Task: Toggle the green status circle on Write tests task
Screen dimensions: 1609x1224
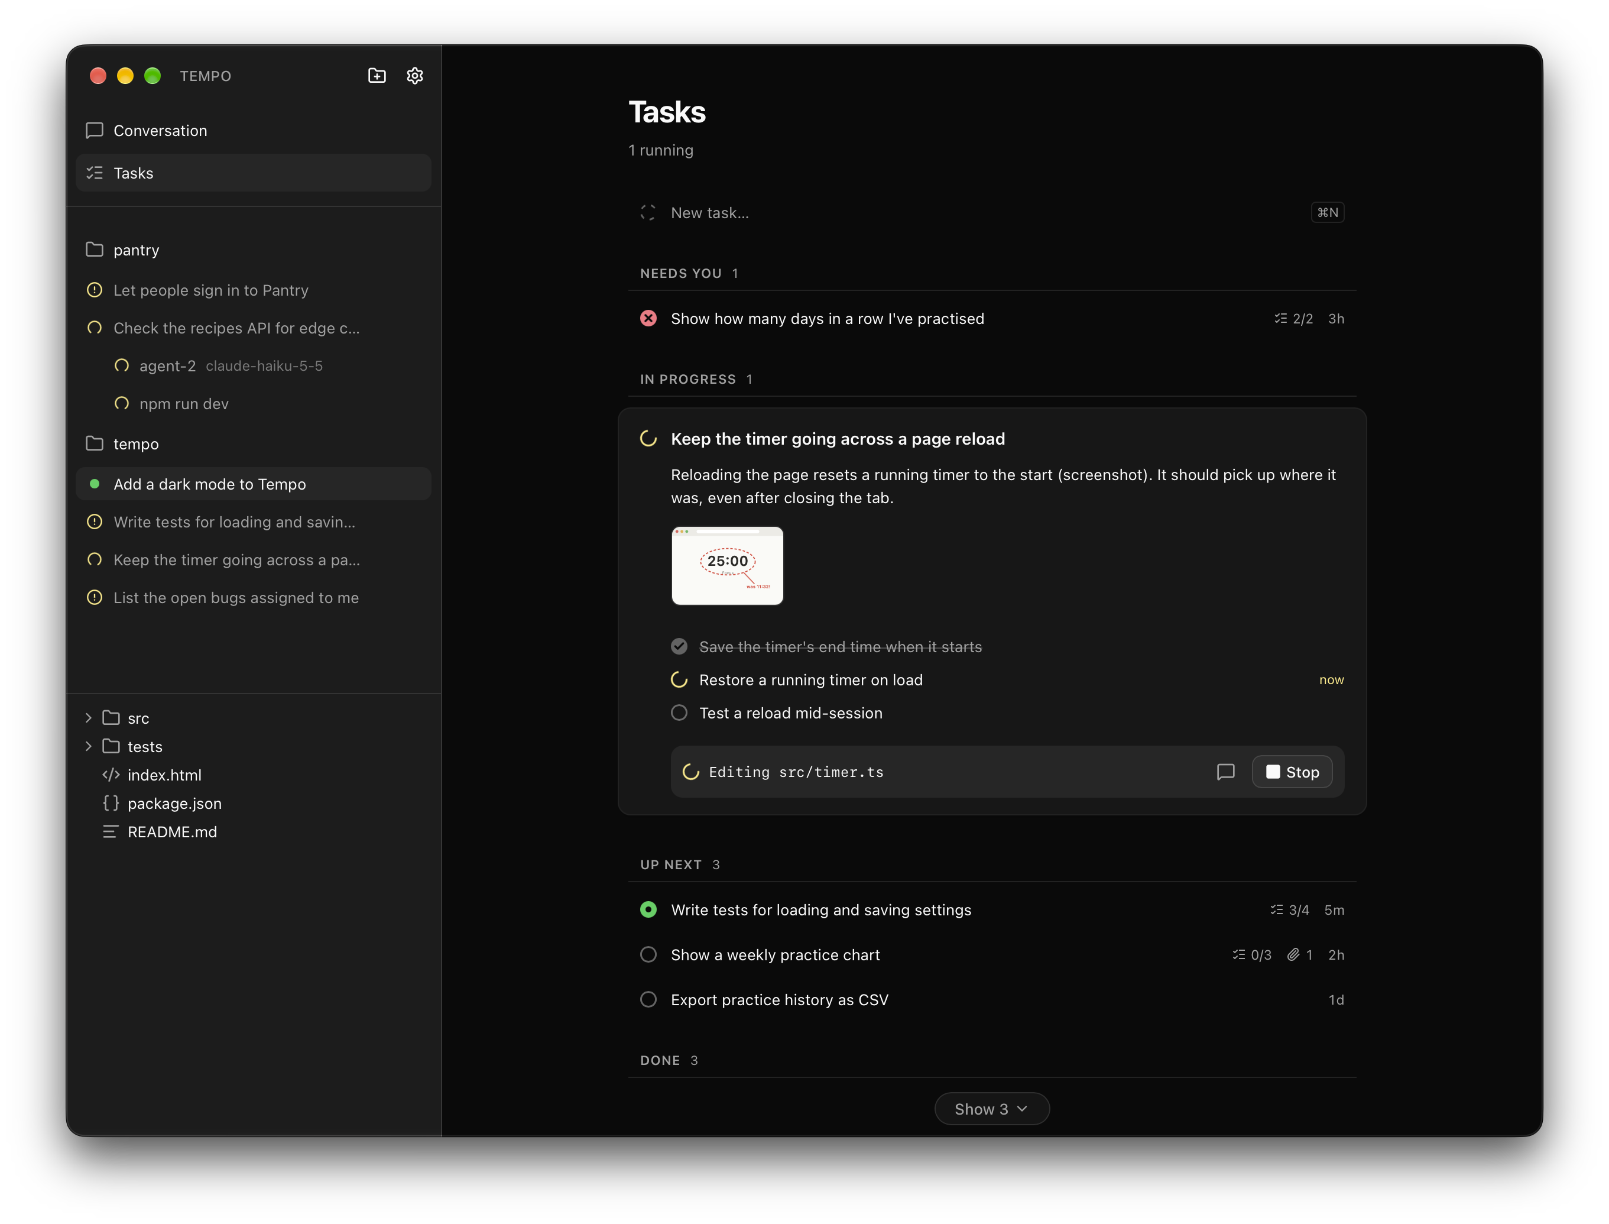Action: (648, 910)
